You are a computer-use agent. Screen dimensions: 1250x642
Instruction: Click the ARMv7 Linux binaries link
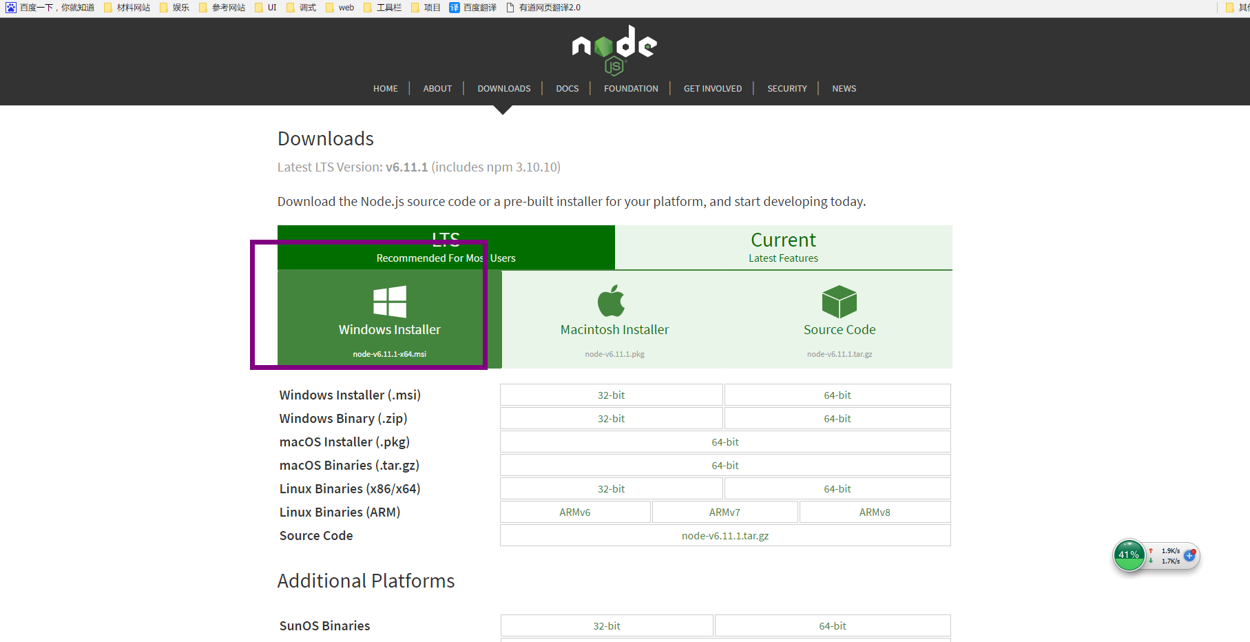(x=725, y=512)
